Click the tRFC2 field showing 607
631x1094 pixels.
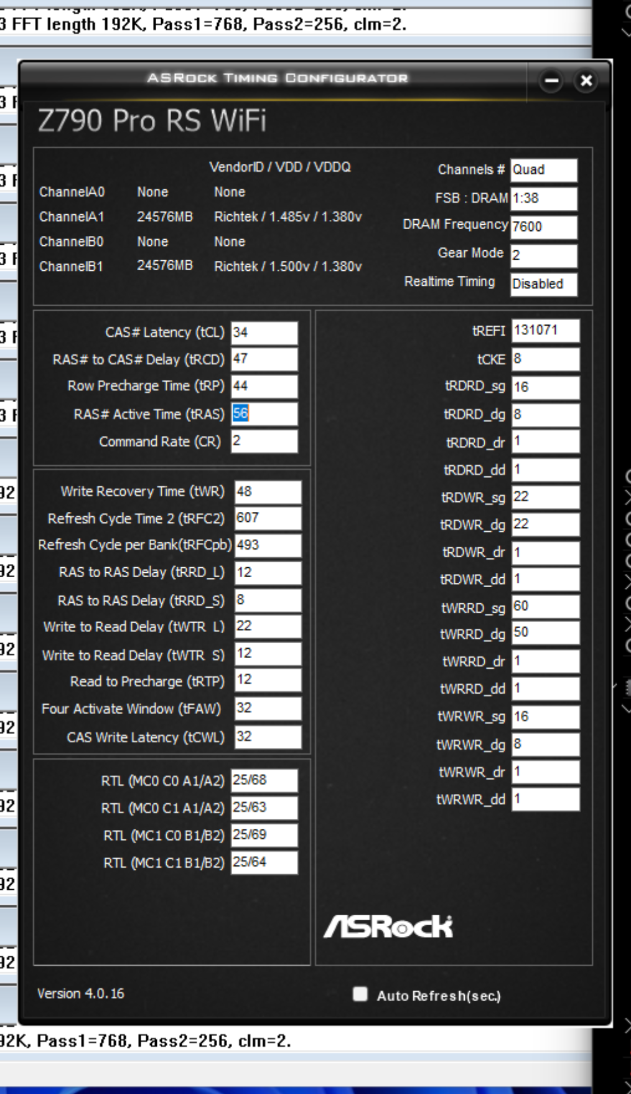click(268, 518)
